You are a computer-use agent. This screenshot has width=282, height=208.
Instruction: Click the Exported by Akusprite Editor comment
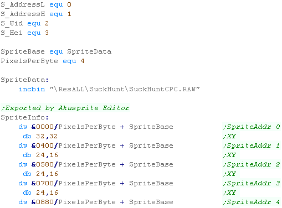tap(65, 108)
